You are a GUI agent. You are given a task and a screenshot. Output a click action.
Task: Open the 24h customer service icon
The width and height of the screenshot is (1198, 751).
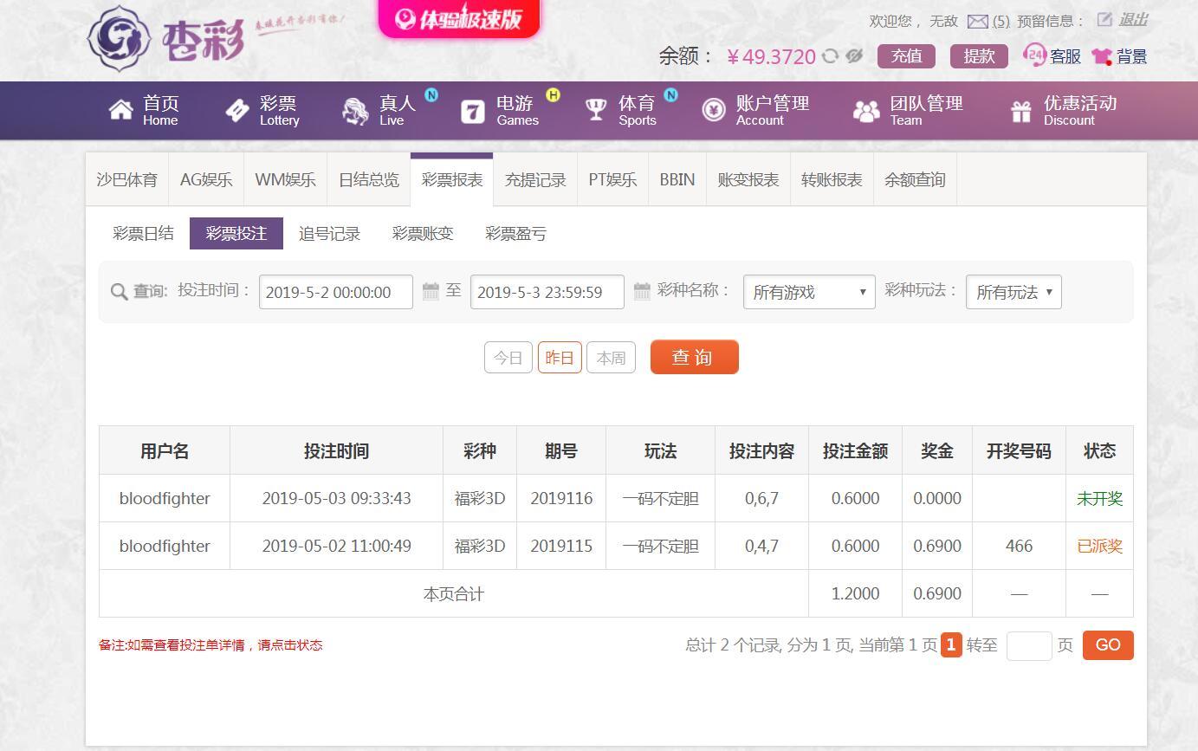[1034, 55]
